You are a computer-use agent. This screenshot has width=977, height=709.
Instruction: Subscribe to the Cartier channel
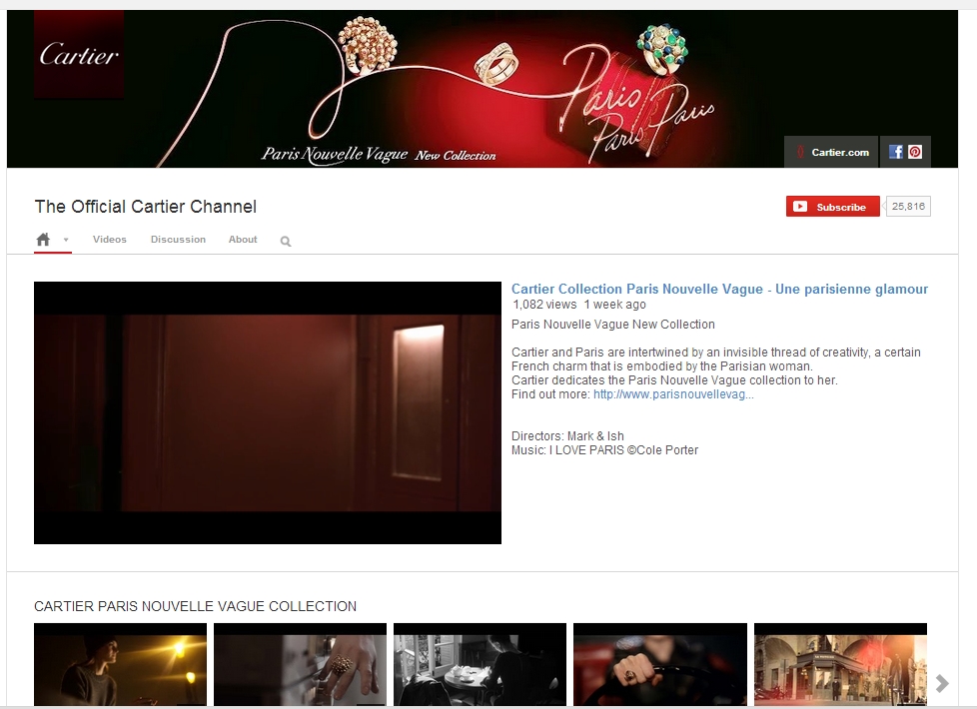tap(832, 207)
